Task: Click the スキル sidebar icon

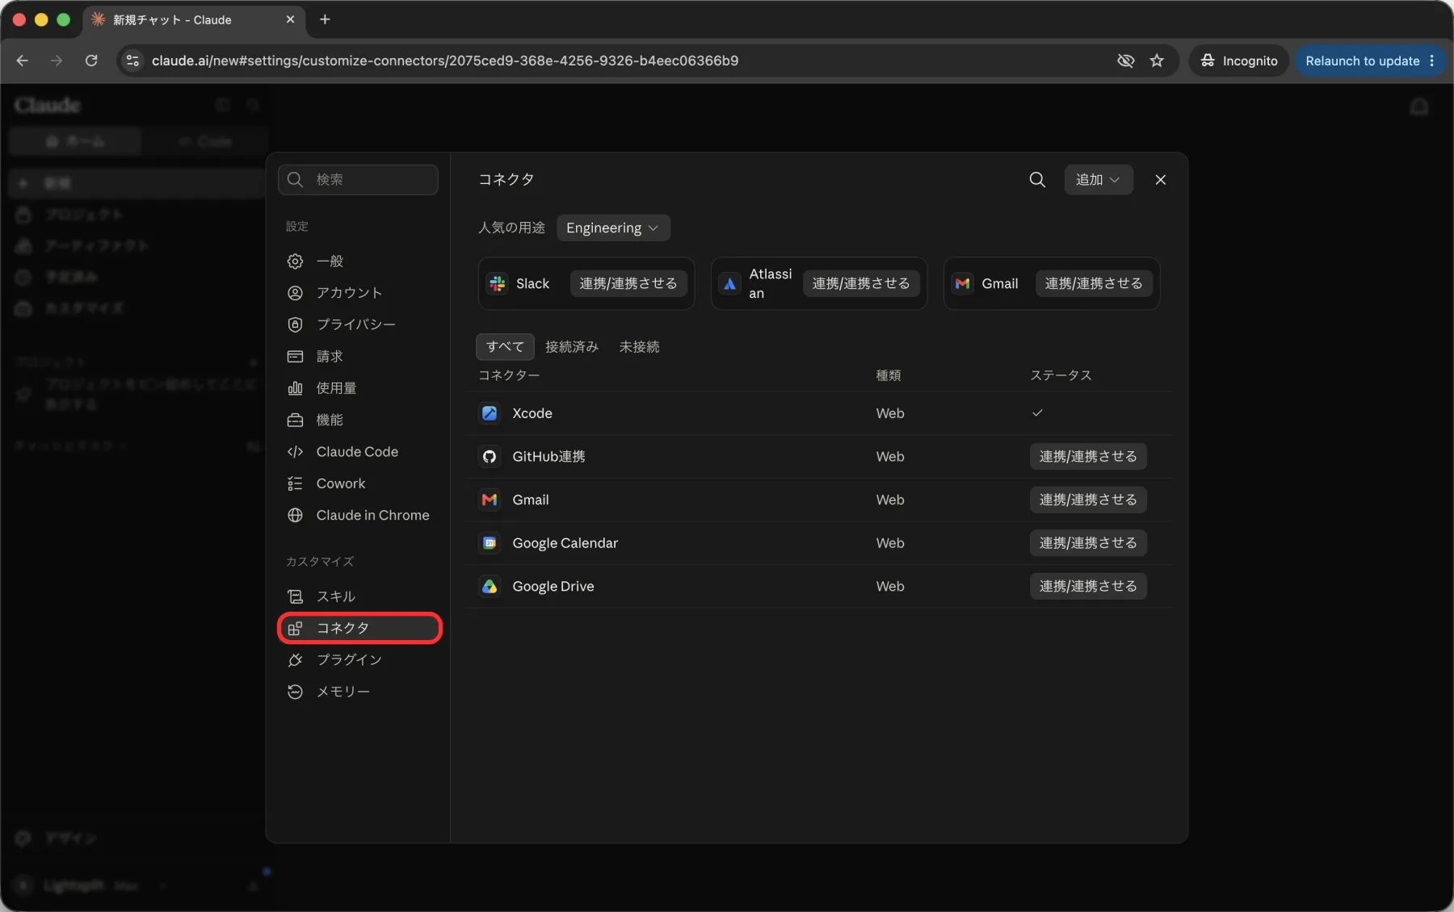Action: click(295, 596)
